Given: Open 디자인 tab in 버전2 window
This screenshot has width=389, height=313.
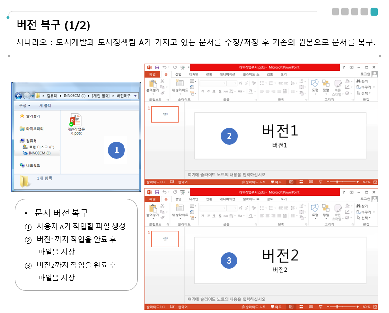Looking at the screenshot, I should (193, 199).
